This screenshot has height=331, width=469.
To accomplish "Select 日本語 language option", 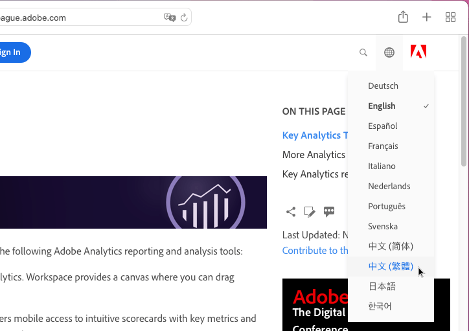I will [391, 286].
